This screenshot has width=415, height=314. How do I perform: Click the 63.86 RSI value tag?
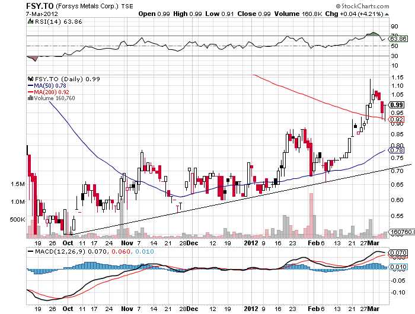coord(398,39)
